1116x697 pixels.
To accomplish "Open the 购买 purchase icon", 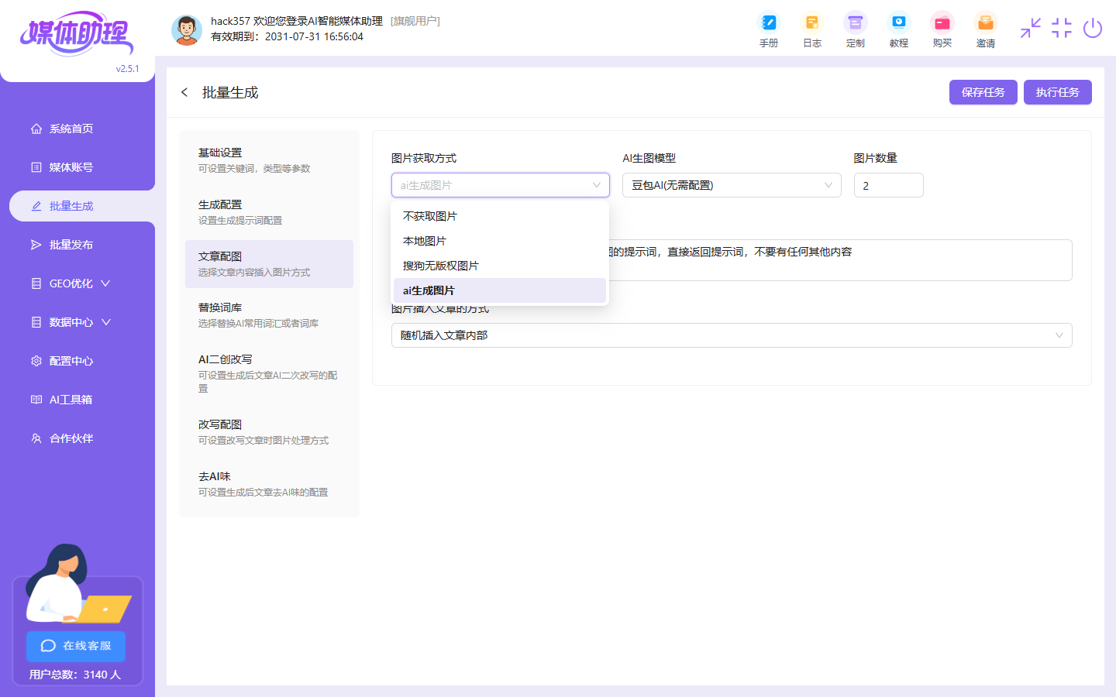I will point(942,30).
